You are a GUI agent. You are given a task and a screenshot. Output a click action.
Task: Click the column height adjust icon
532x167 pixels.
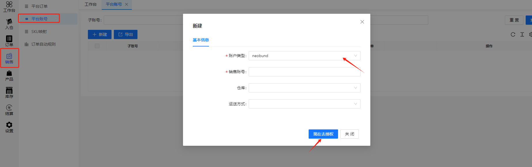(522, 34)
